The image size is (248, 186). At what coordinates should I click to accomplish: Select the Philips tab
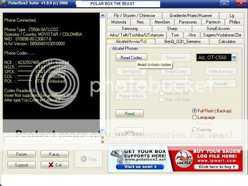tap(235, 22)
